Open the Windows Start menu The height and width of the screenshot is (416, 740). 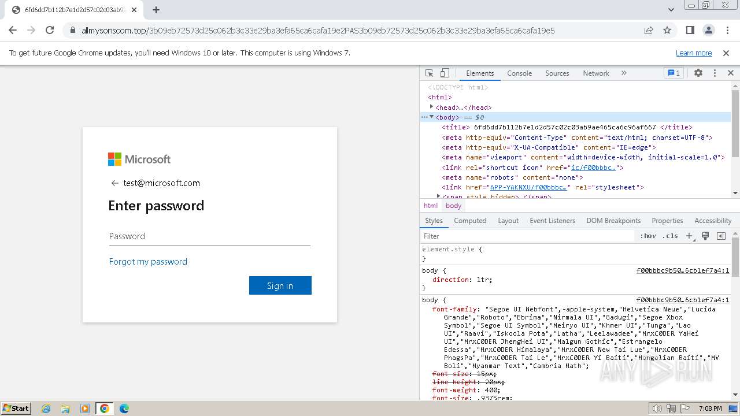(x=16, y=408)
